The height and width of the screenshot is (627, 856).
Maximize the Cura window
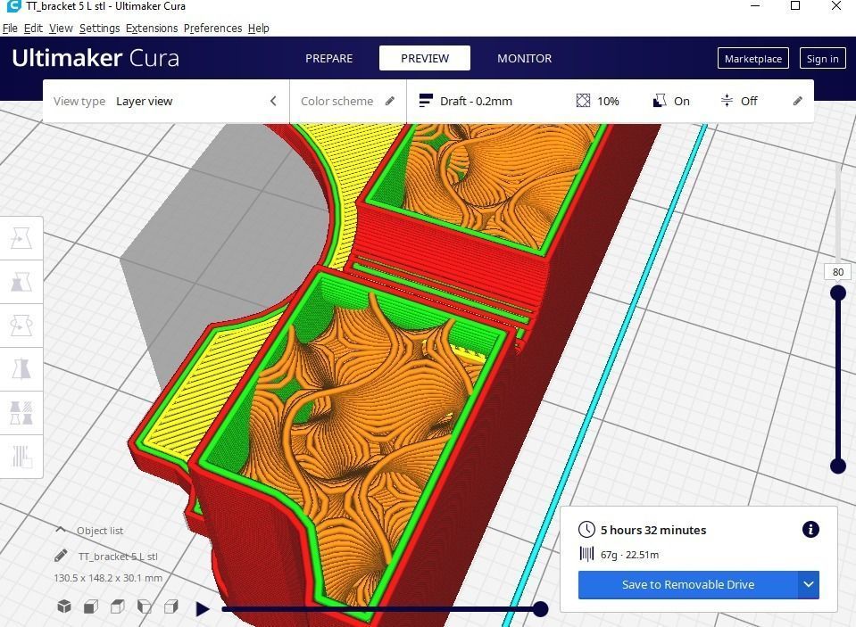pos(795,6)
